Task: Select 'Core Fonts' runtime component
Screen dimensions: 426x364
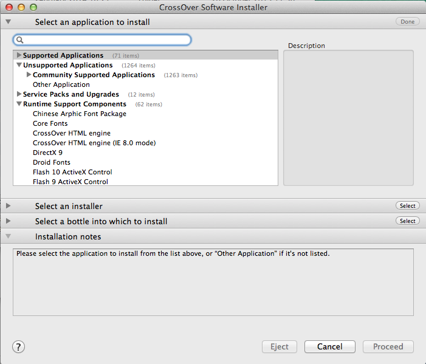Action: click(50, 123)
